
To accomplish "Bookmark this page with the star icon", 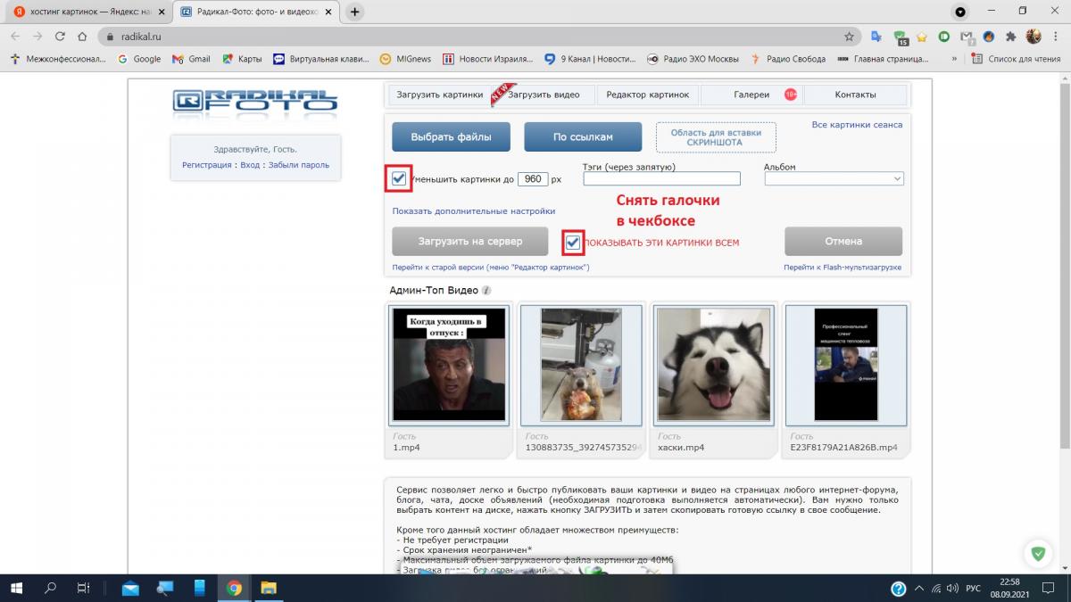I will point(849,37).
